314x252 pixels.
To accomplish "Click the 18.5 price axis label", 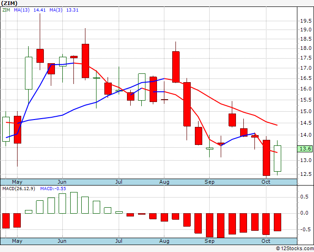I will click(x=306, y=39).
